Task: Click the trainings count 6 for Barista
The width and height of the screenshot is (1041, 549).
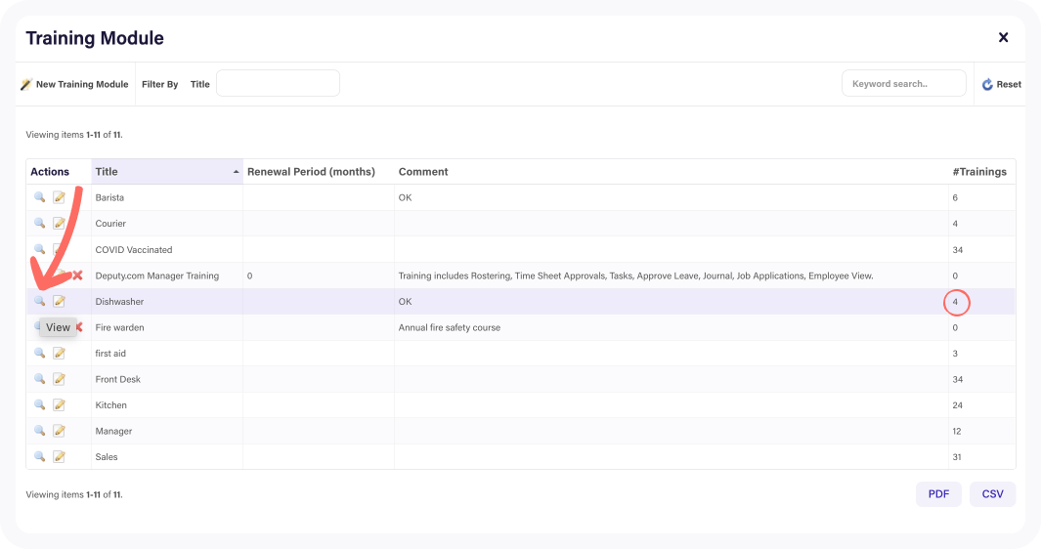Action: (955, 198)
